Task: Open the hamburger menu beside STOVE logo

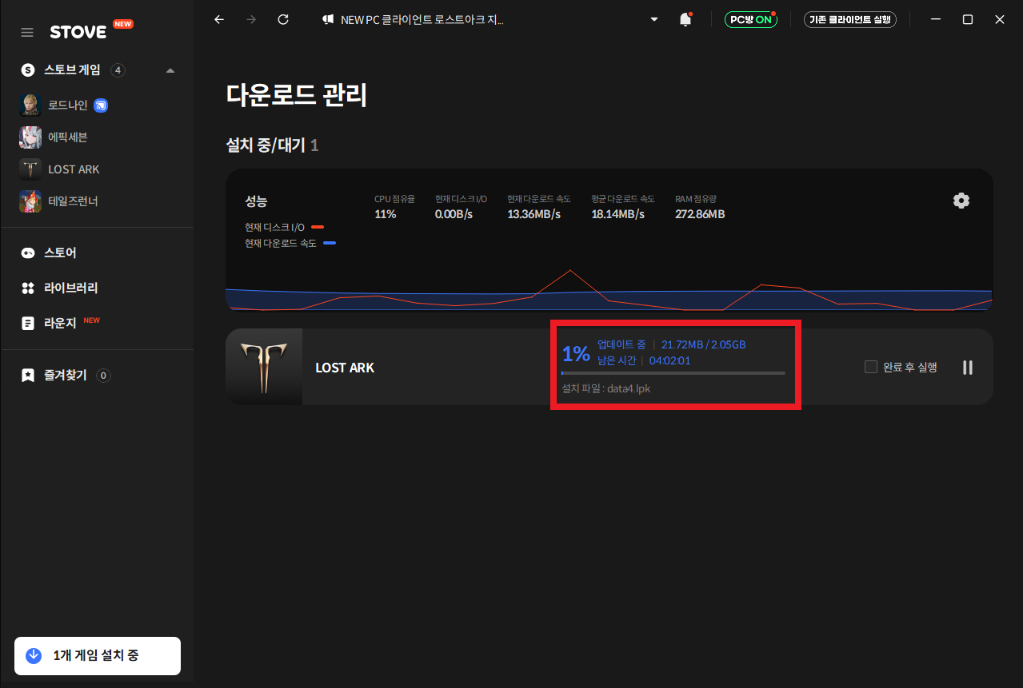Action: click(27, 32)
